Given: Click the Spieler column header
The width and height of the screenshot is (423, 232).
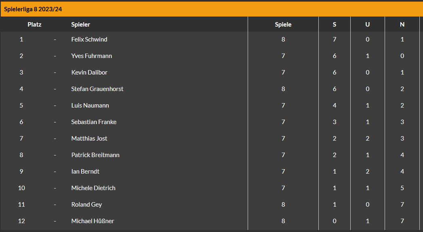Looking at the screenshot, I should tap(81, 25).
